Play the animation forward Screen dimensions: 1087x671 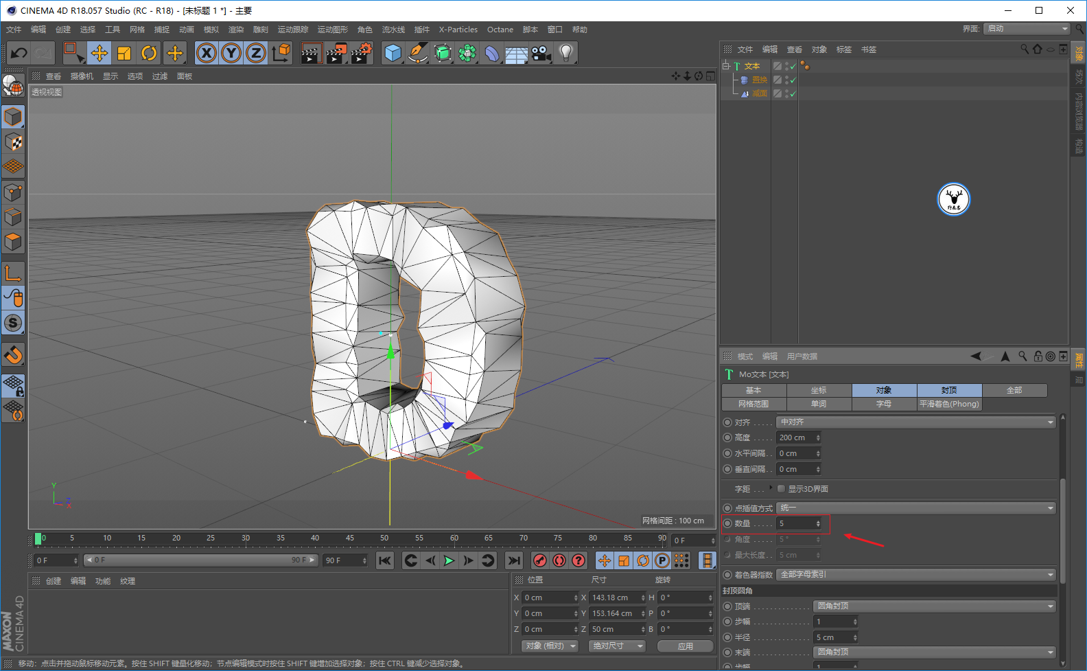pyautogui.click(x=449, y=560)
